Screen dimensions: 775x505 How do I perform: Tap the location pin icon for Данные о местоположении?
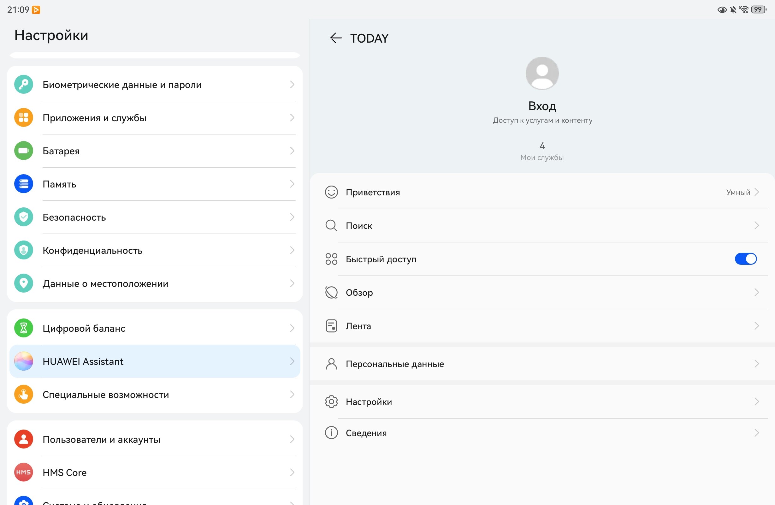[23, 283]
